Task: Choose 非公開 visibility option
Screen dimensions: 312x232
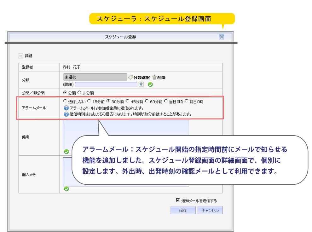Action: tap(79, 92)
